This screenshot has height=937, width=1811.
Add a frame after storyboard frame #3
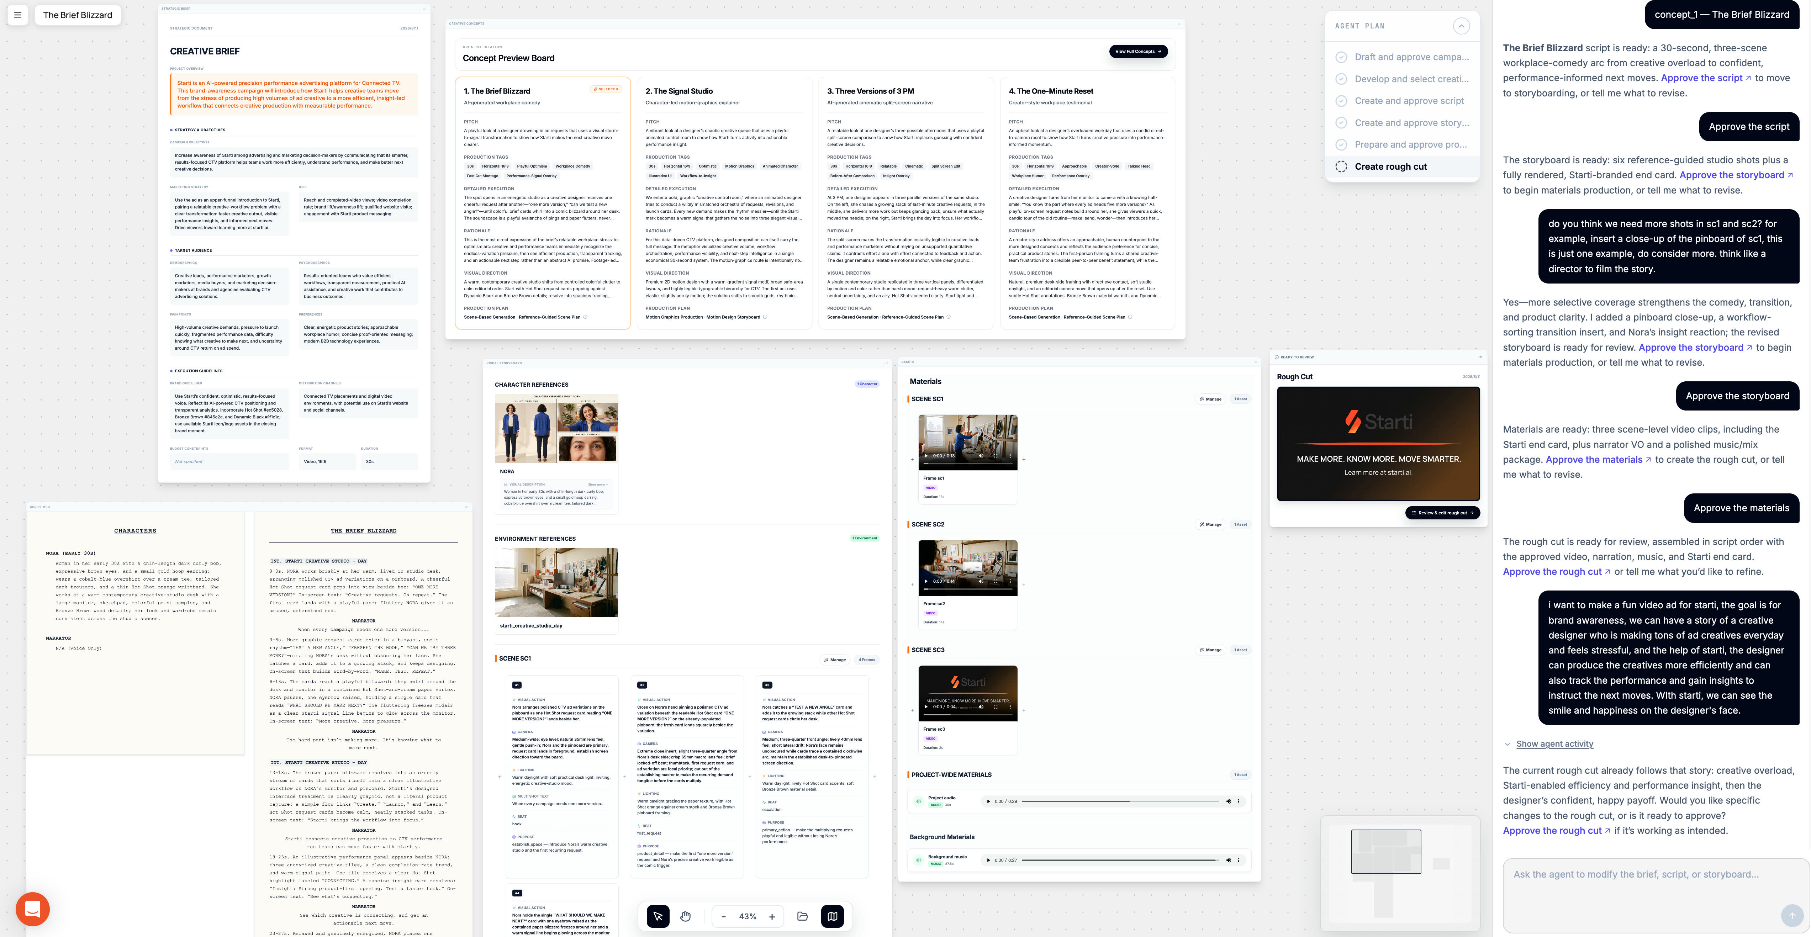click(x=875, y=777)
